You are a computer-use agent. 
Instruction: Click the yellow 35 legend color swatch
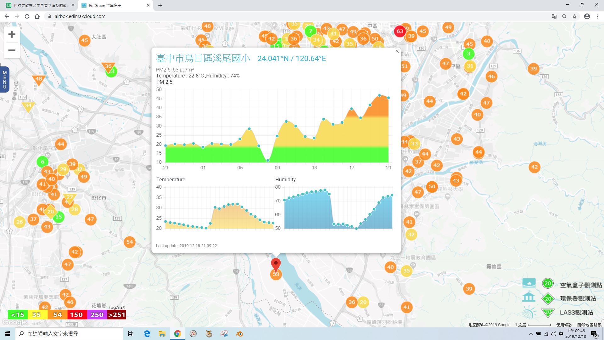click(37, 314)
